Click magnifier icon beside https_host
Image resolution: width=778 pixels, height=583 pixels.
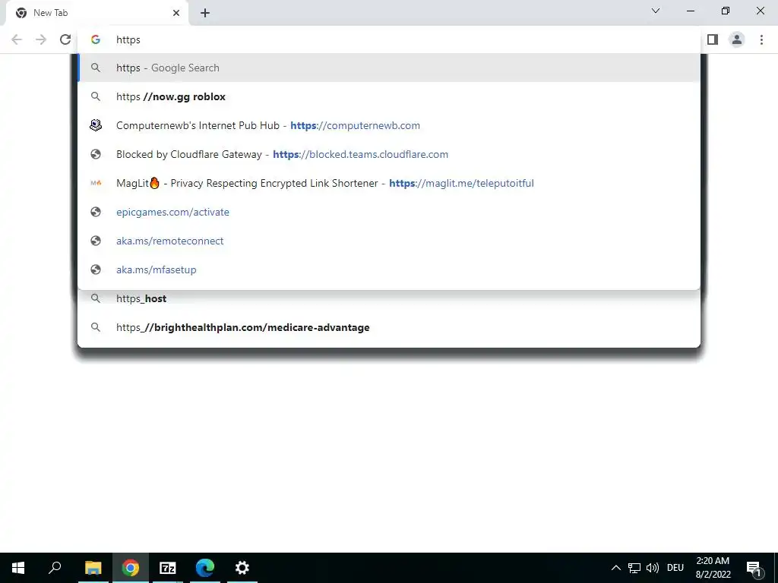tap(96, 298)
